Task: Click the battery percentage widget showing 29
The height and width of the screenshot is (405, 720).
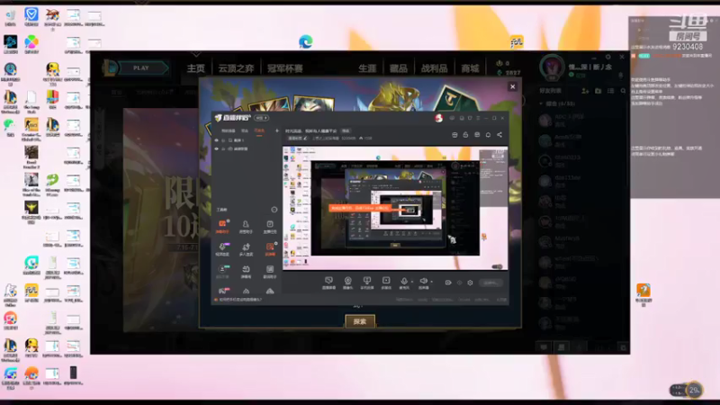Action: pos(687,390)
